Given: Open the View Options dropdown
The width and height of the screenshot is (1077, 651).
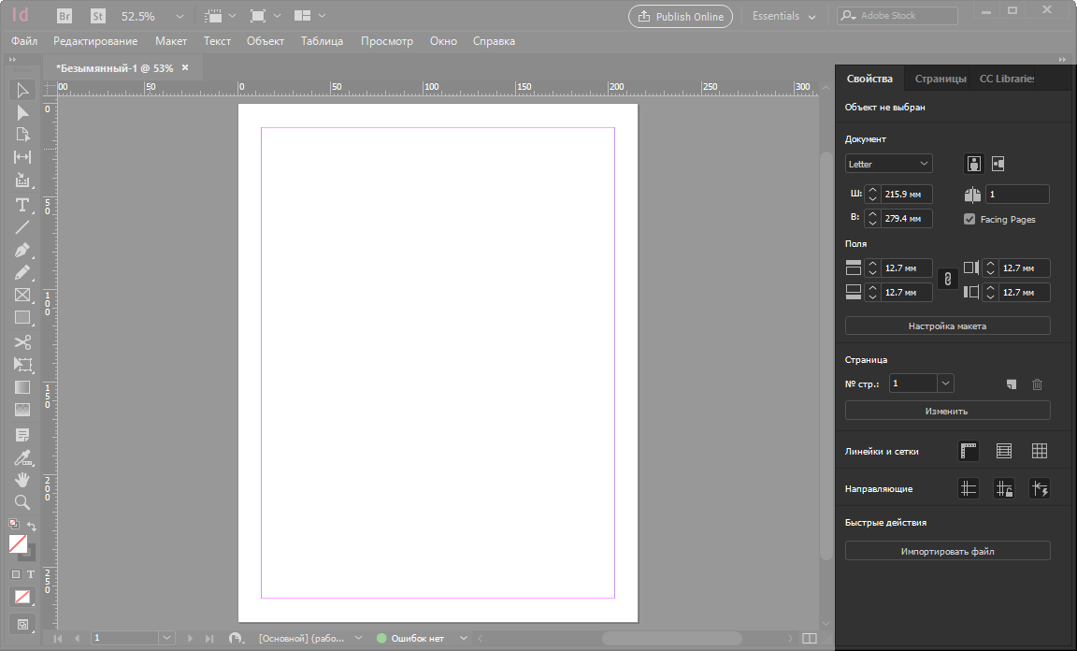Looking at the screenshot, I should [x=221, y=16].
